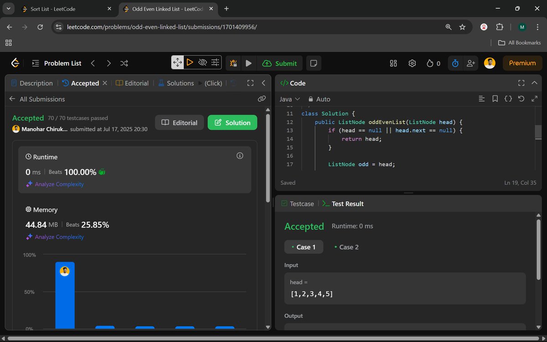Click the LeetCode logo icon

pos(15,63)
